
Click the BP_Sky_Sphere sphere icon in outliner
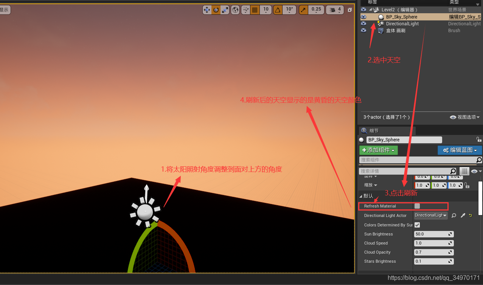coord(381,17)
